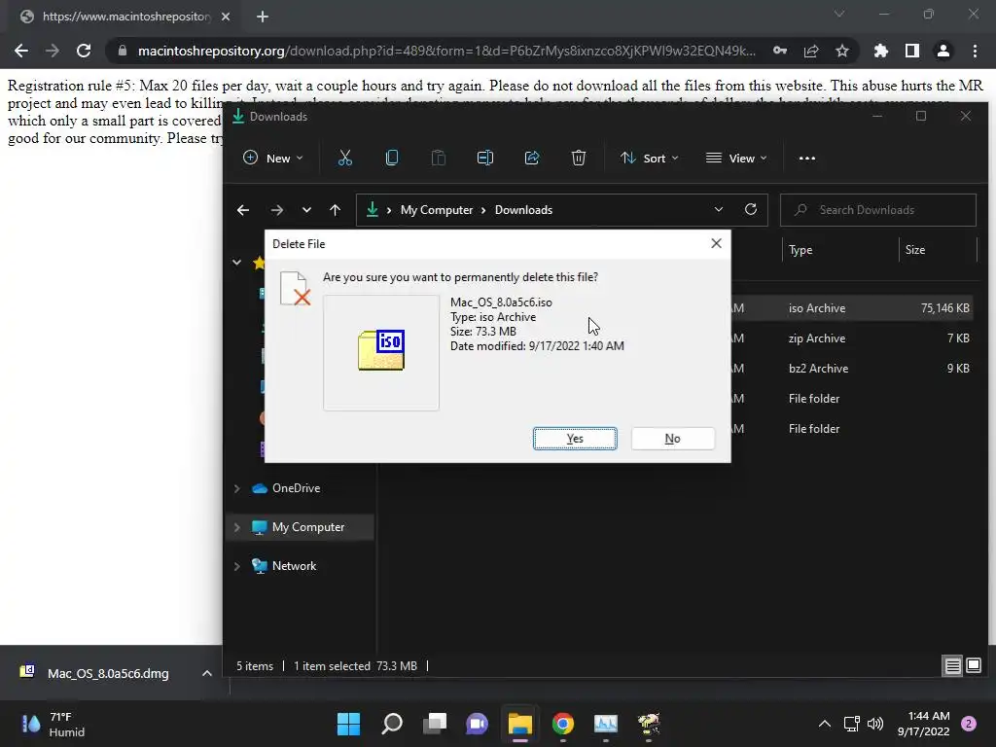996x747 pixels.
Task: Select the zip Archive row
Action: pos(853,338)
